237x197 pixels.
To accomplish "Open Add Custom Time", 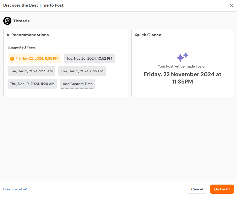I will coord(77,84).
